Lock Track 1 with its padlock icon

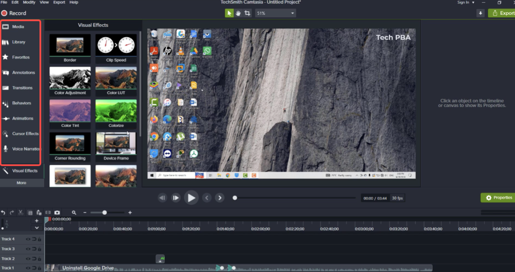(39, 269)
